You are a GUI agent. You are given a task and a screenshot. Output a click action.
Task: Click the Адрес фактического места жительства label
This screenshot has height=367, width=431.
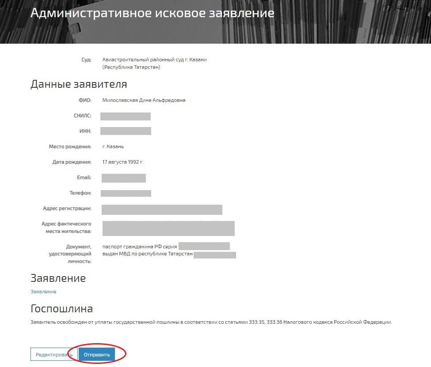pos(66,227)
